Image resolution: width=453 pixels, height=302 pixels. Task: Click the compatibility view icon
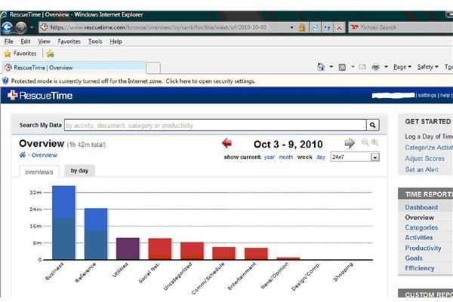[x=315, y=28]
